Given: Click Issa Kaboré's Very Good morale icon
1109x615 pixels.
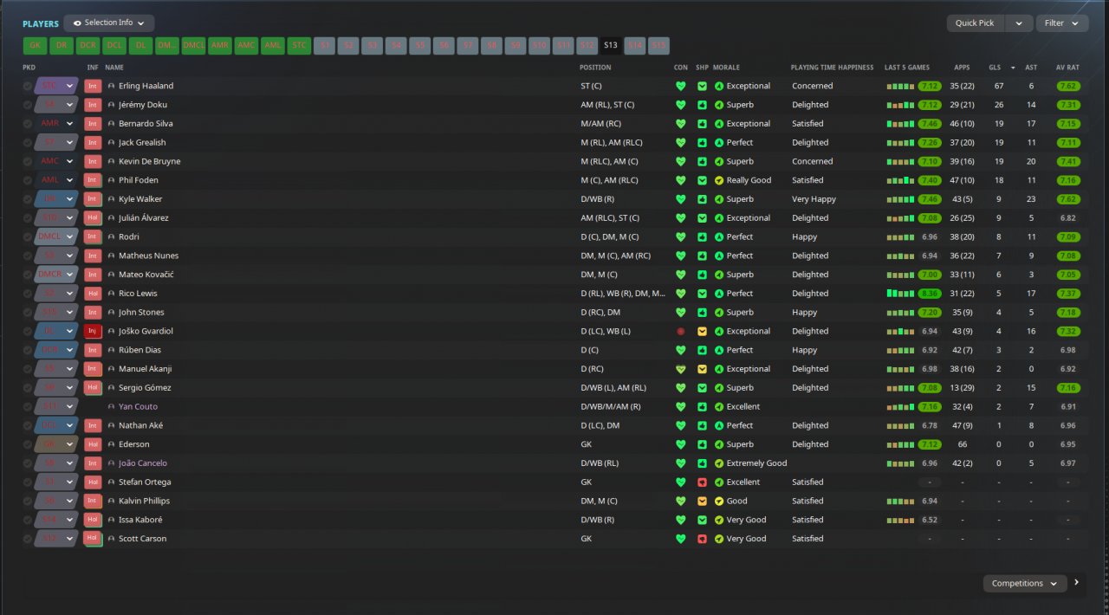Looking at the screenshot, I should [x=718, y=520].
